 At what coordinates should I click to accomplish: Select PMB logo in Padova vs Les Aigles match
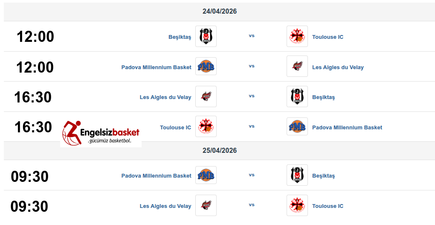tap(206, 66)
